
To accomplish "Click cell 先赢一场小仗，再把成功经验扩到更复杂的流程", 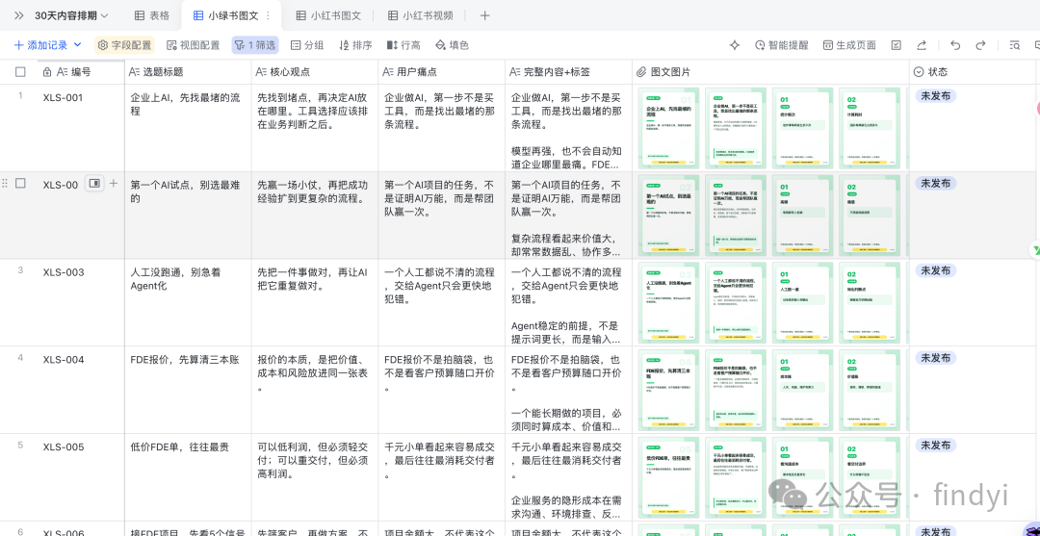I will coord(315,215).
